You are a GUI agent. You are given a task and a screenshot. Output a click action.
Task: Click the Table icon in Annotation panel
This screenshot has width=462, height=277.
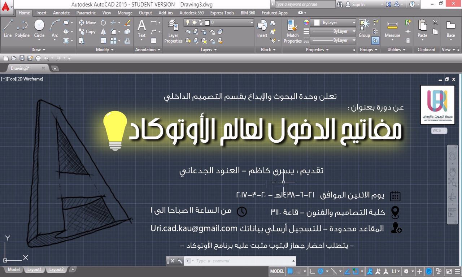(154, 41)
